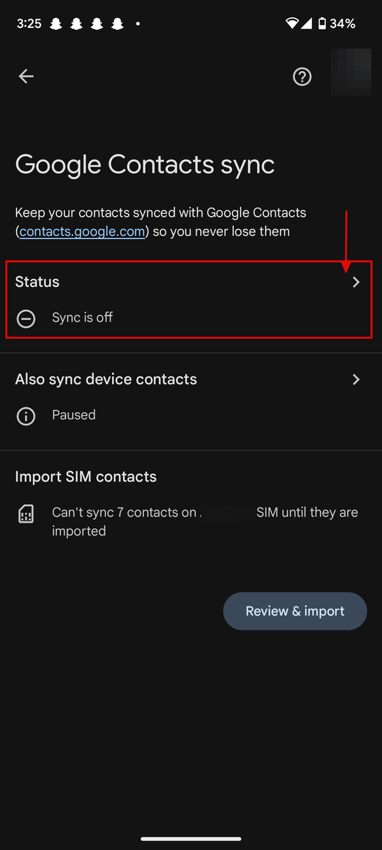This screenshot has width=382, height=850.
Task: Tap the Google account profile picture
Action: coord(351,71)
